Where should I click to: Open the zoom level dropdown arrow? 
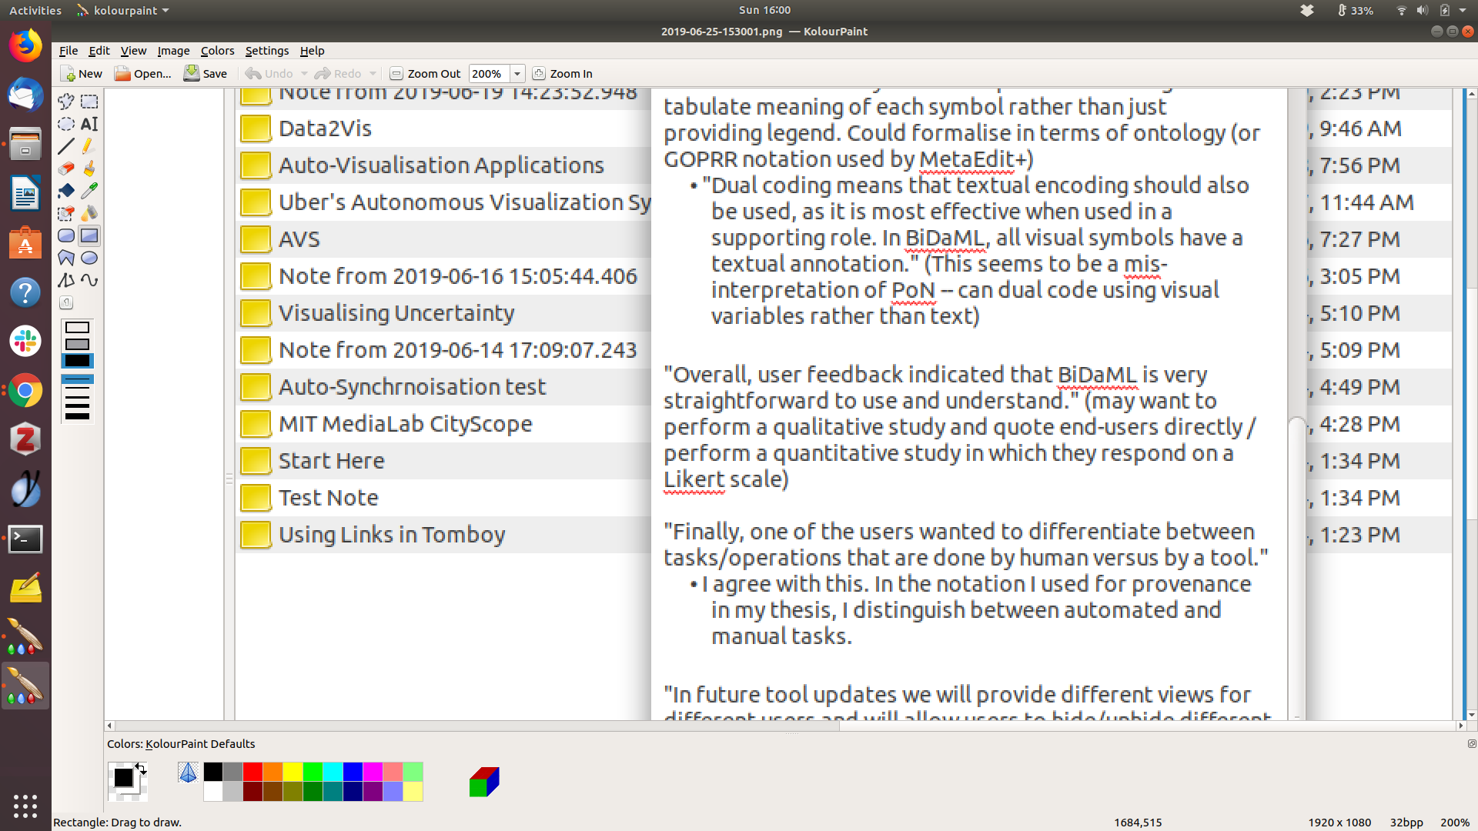[517, 74]
